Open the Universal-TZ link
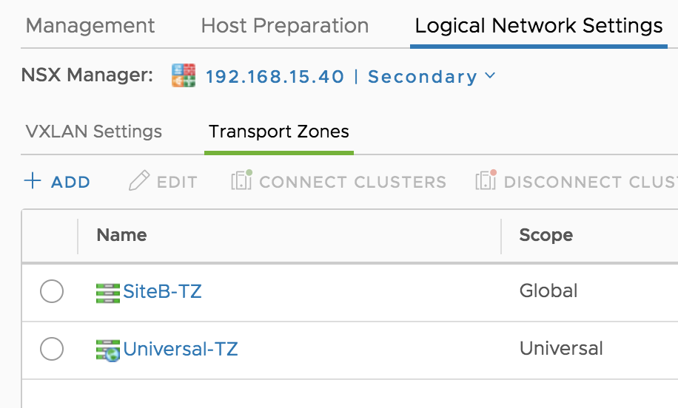Viewport: 678px width, 408px height. [x=181, y=349]
